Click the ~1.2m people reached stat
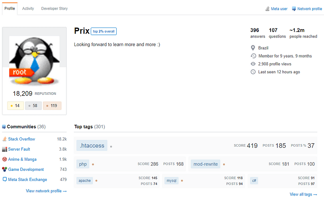Viewport: 324px width, 200px height. tap(303, 33)
